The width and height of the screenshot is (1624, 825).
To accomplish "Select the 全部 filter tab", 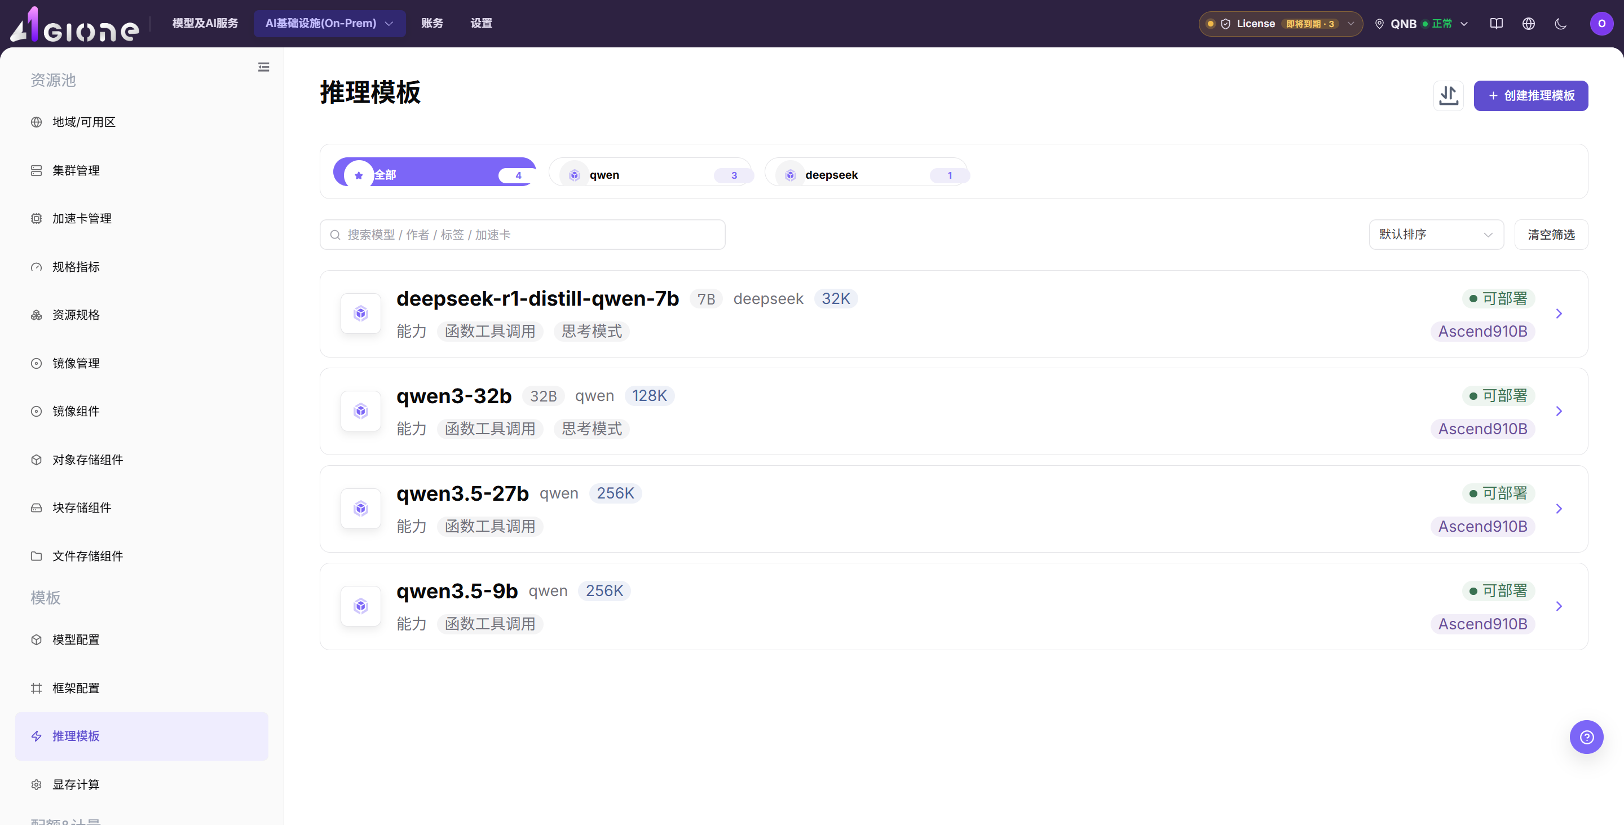I will pyautogui.click(x=434, y=172).
